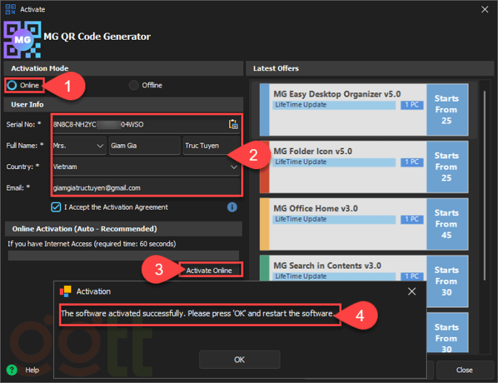
Task: Click the paste icon beside Serial No field
Action: 233,124
